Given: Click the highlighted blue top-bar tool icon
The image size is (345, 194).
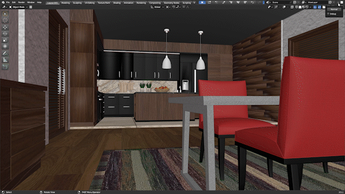Looking at the screenshot, I should 202,2.
